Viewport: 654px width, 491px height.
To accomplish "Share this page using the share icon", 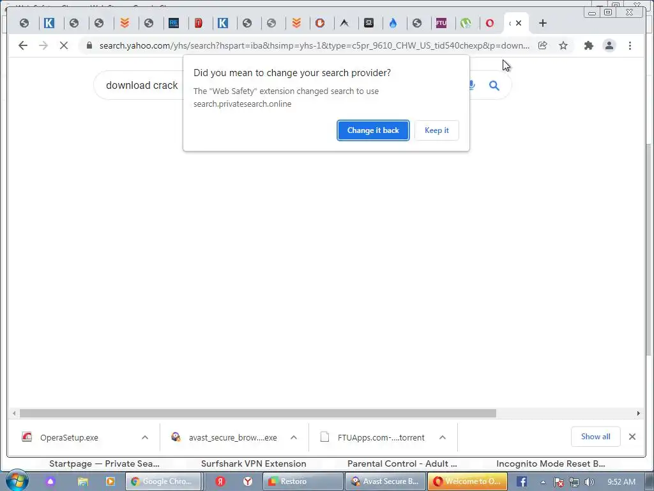I will 543,45.
